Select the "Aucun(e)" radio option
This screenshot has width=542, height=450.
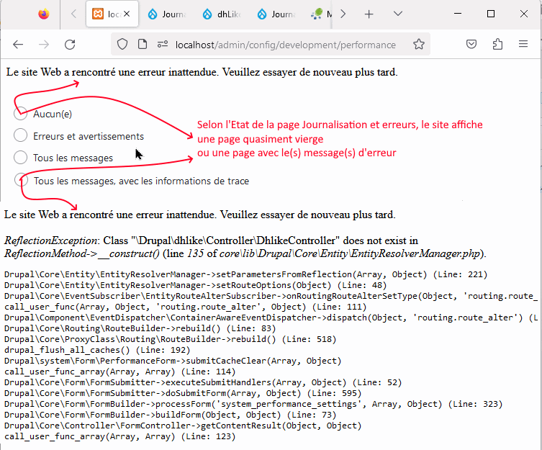(x=21, y=113)
